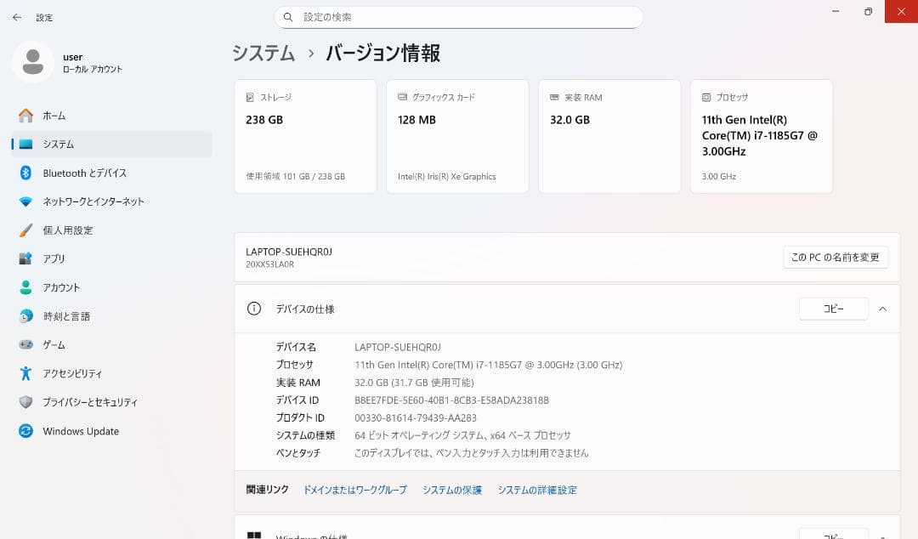Open Windows Update settings

[80, 431]
